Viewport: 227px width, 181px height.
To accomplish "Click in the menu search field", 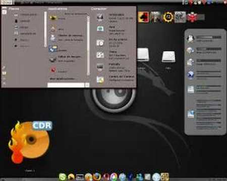I will (x=66, y=85).
